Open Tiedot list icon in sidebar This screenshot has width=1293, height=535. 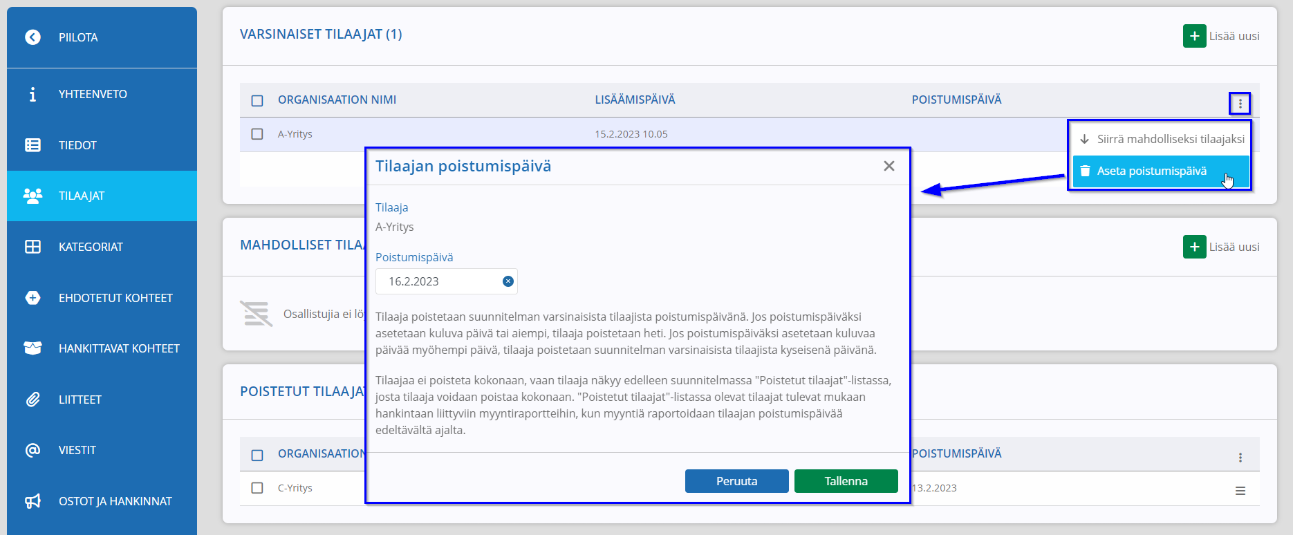pos(32,145)
